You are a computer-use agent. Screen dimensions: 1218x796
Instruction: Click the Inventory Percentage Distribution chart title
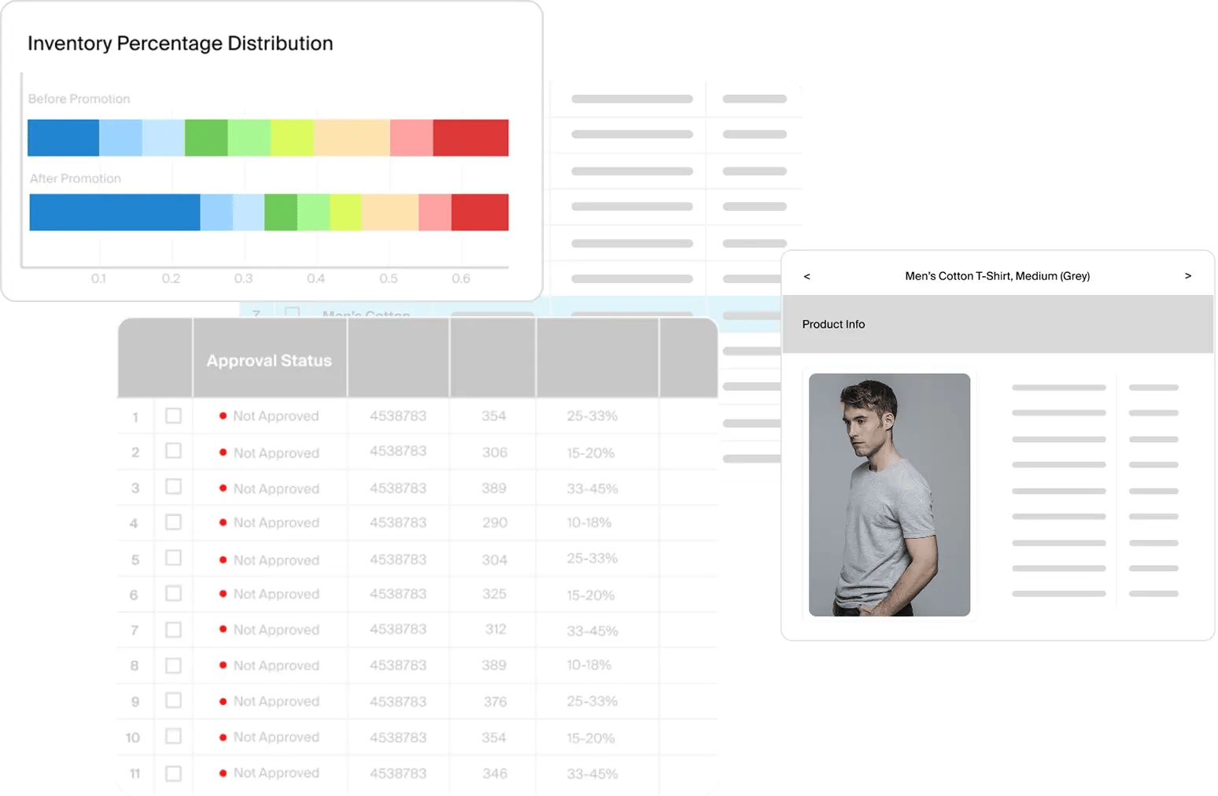180,43
